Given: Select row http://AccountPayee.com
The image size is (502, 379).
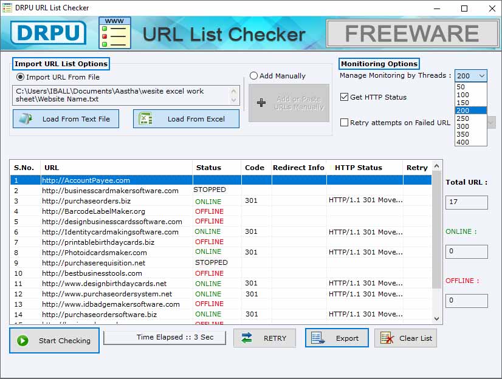Looking at the screenshot, I should [221, 180].
